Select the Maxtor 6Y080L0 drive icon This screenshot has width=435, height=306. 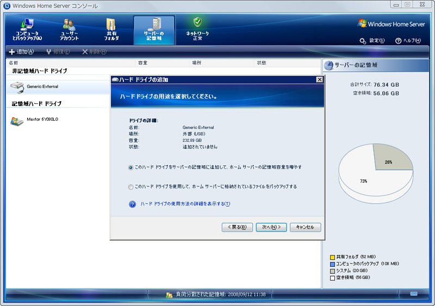[17, 121]
